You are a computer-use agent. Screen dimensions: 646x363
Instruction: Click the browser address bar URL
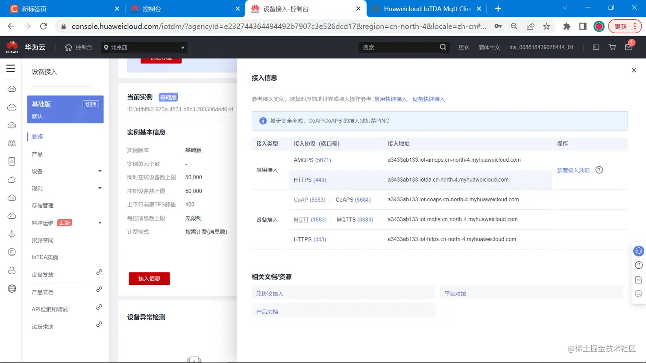tap(279, 26)
